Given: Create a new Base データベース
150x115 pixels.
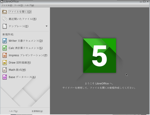Looking at the screenshot, I should coord(22,77).
